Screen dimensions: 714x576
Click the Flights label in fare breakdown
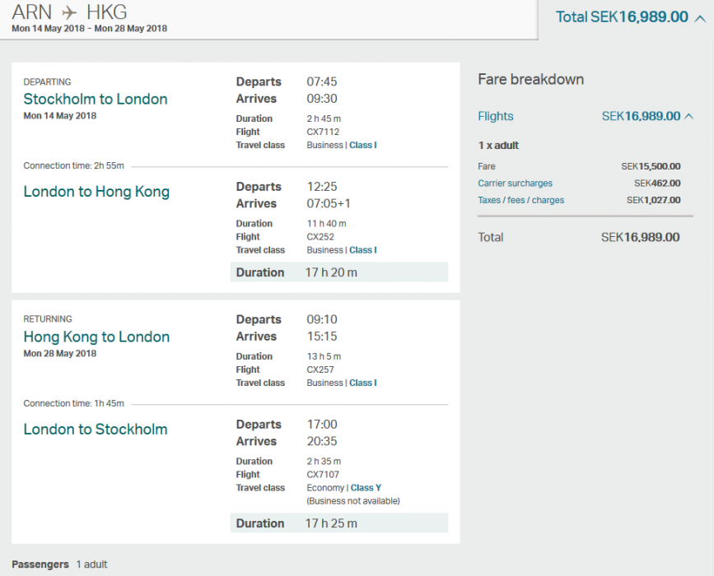click(x=495, y=116)
